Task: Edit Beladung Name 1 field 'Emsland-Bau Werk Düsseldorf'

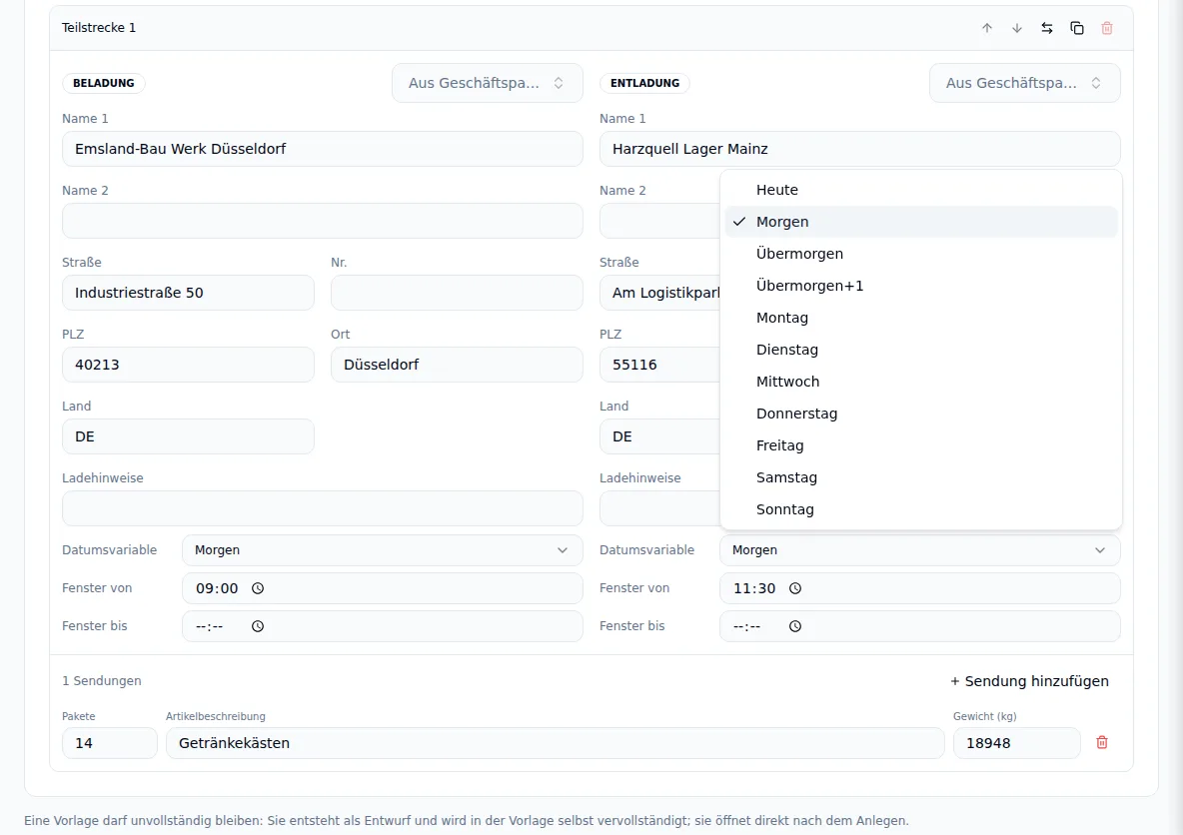Action: point(322,149)
